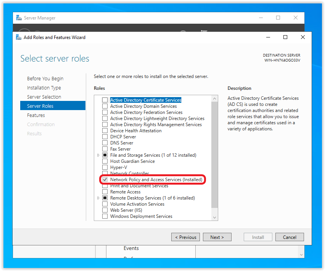Viewport: 325px width, 271px height.
Task: Switch to the Server Selection step
Action: 44,97
